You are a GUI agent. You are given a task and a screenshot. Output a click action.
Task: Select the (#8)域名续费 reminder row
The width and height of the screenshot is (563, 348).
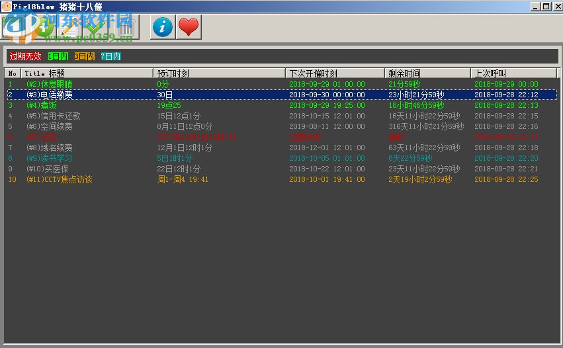(x=282, y=148)
